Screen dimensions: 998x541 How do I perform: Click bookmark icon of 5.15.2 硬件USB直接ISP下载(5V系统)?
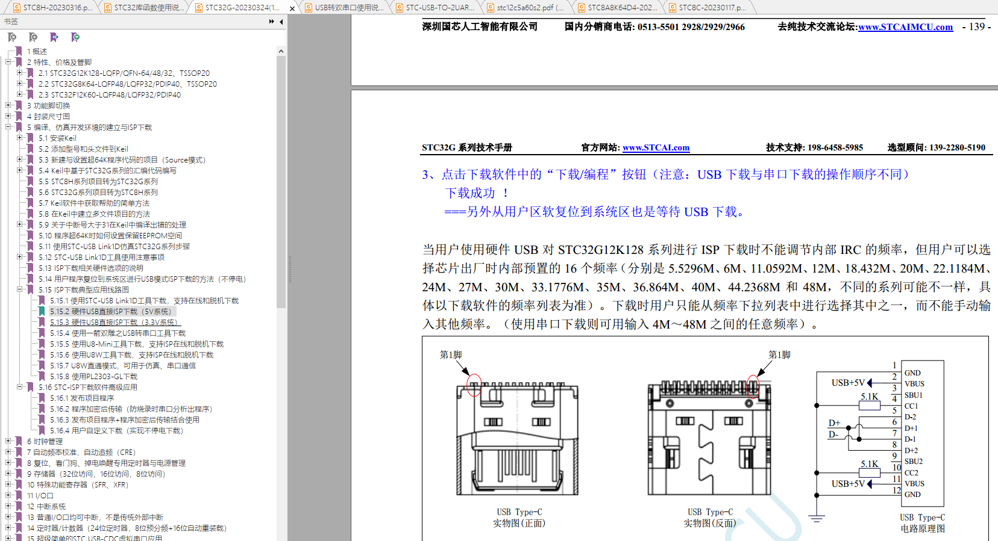(42, 311)
